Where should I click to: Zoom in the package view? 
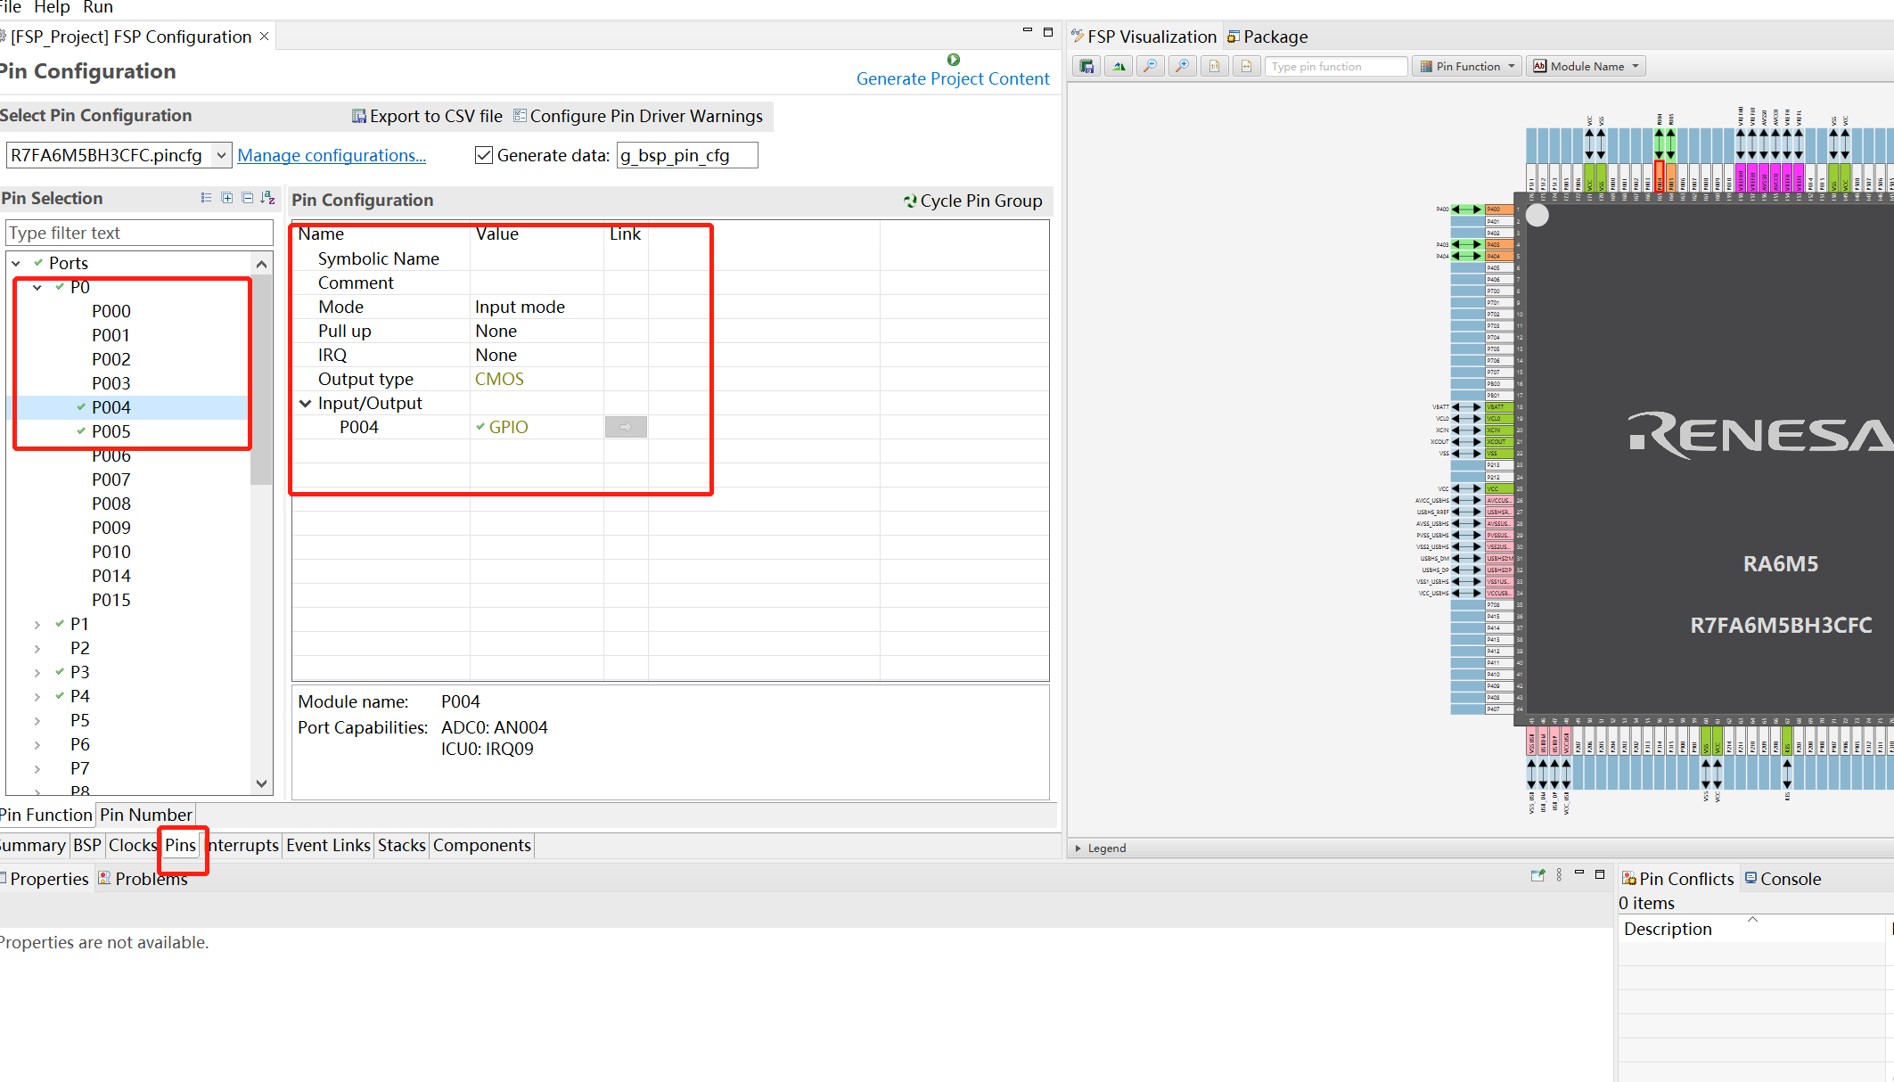tap(1183, 67)
